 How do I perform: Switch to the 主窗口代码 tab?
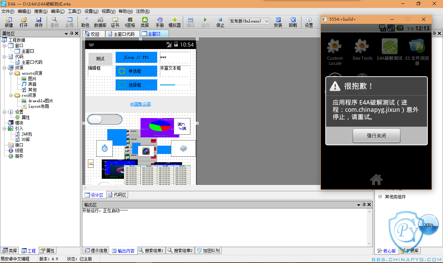(123, 34)
